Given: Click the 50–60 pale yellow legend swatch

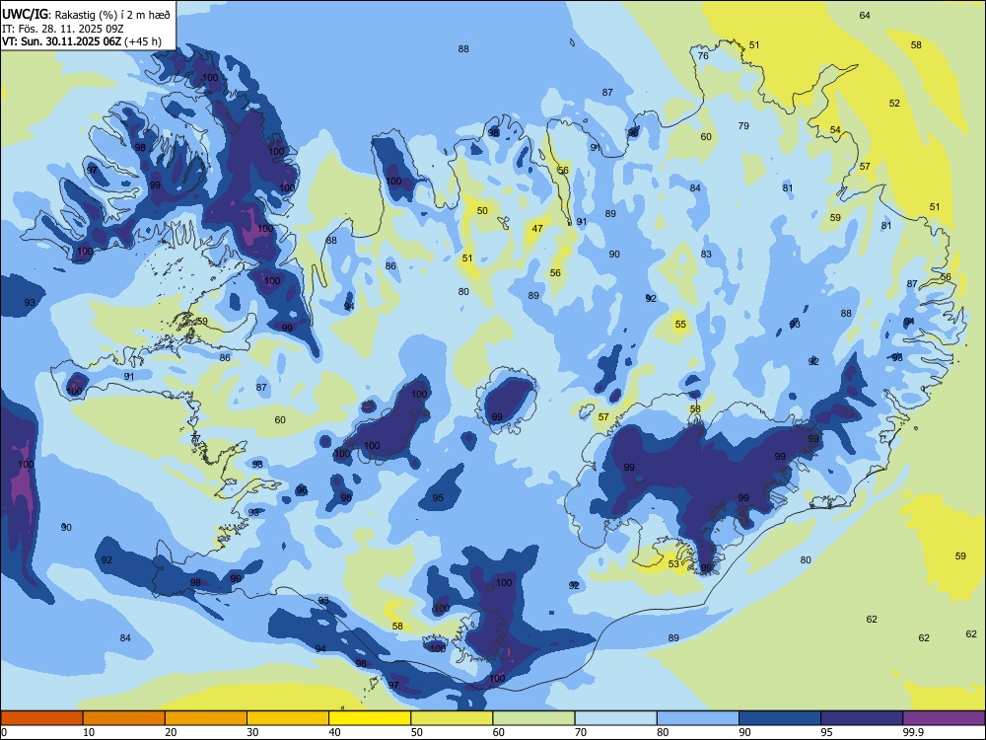Looking at the screenshot, I should pos(452,718).
